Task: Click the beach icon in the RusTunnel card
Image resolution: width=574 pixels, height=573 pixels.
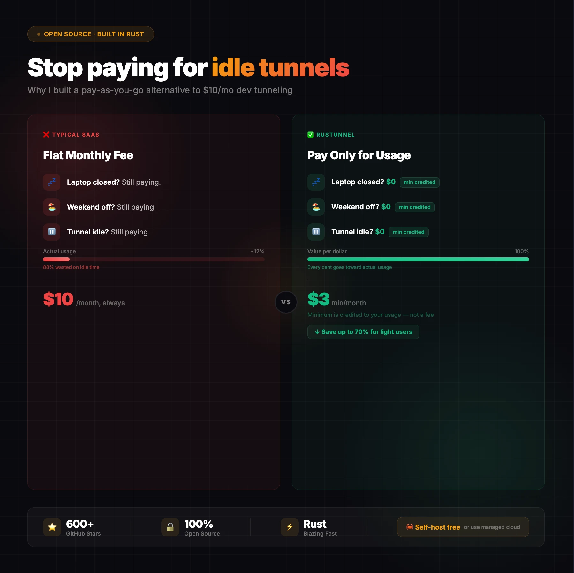Action: [x=316, y=207]
